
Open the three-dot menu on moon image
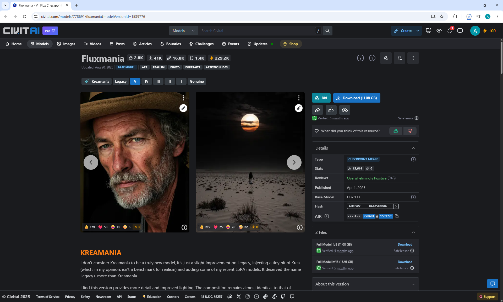(299, 98)
